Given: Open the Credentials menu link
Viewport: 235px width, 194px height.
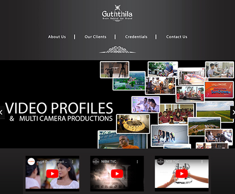Looking at the screenshot, I should (136, 37).
